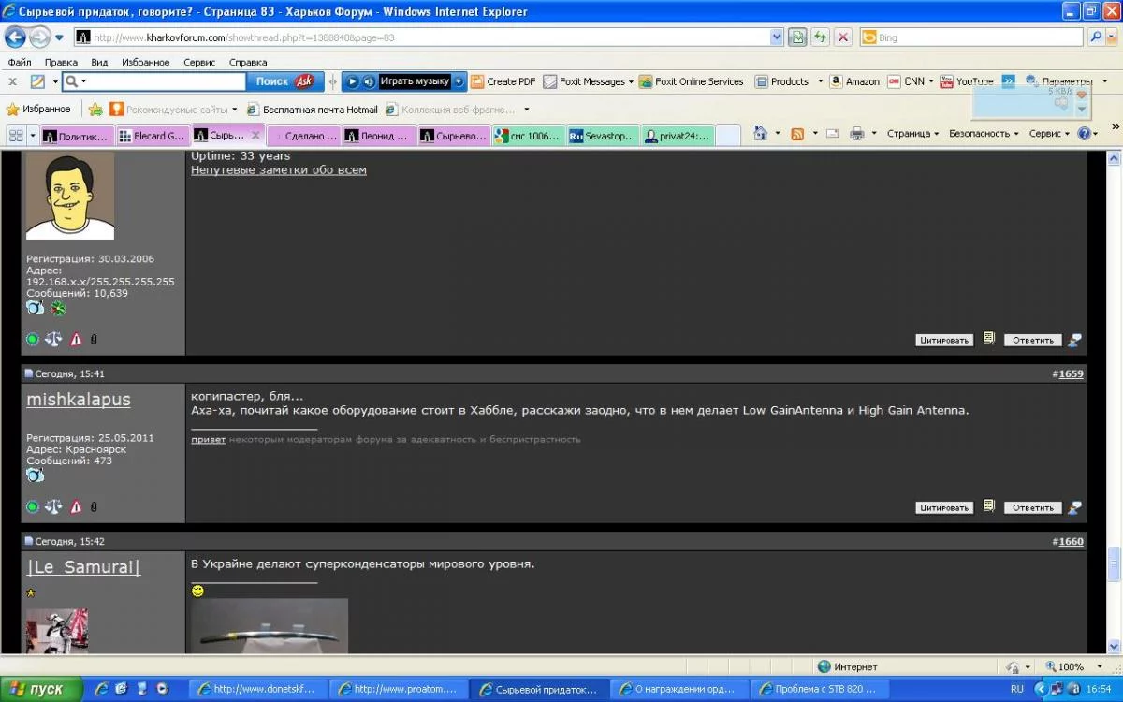
Task: Click the RSS feeds icon
Action: pos(797,134)
